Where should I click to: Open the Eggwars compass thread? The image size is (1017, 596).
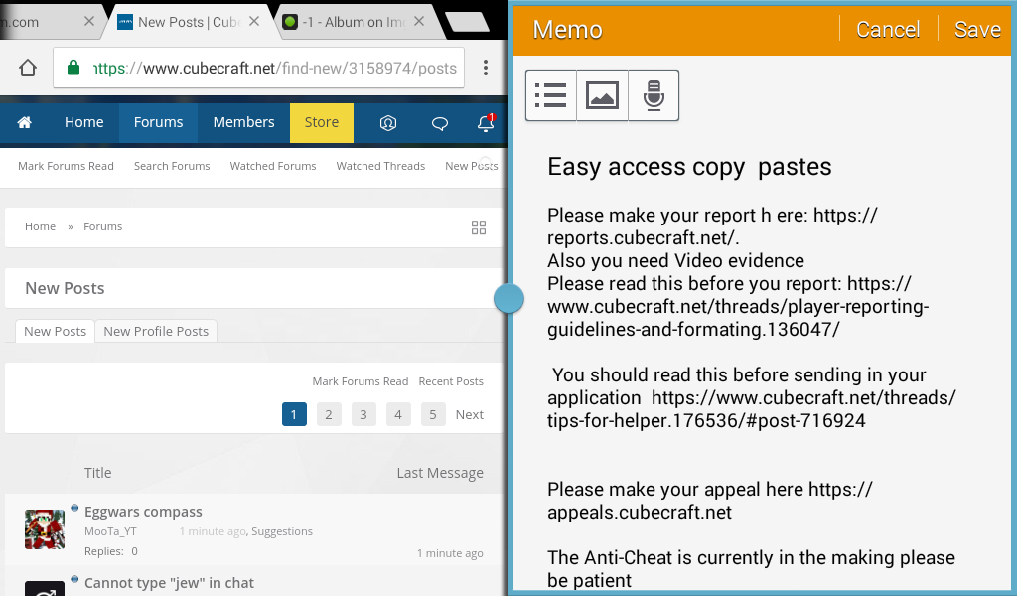coord(143,512)
